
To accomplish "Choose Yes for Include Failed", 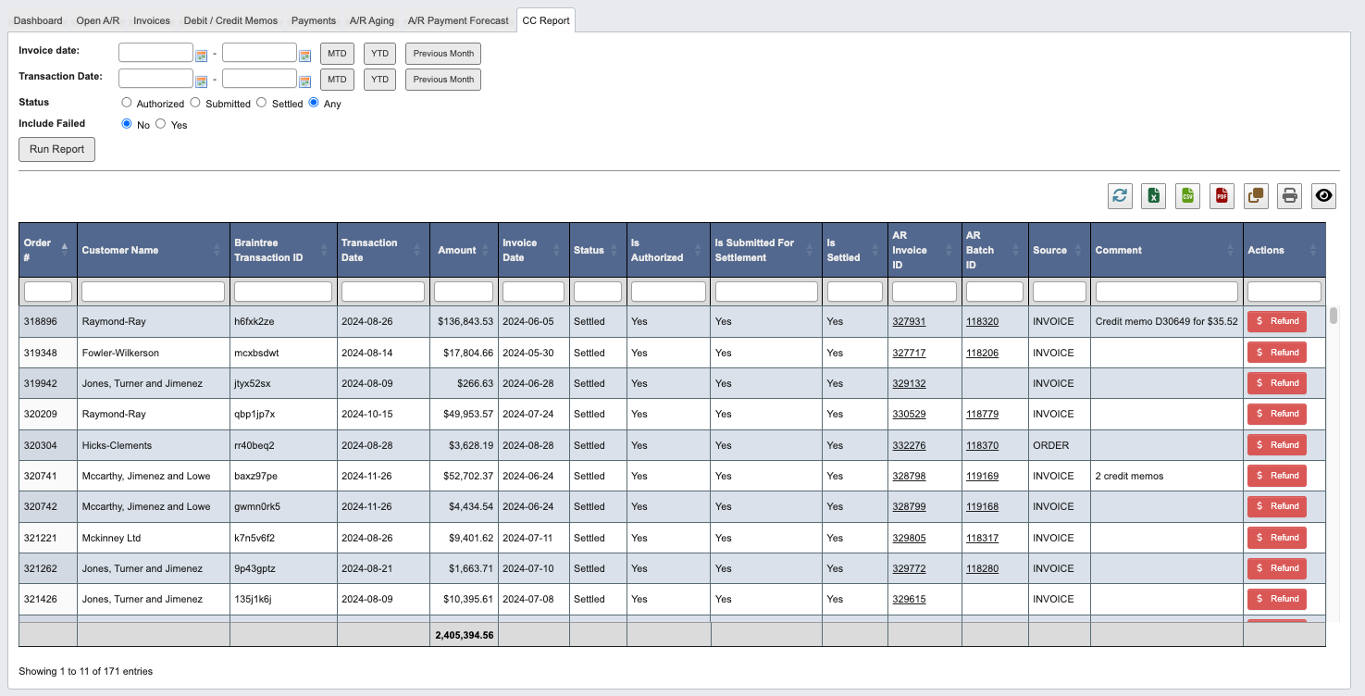I will point(160,124).
